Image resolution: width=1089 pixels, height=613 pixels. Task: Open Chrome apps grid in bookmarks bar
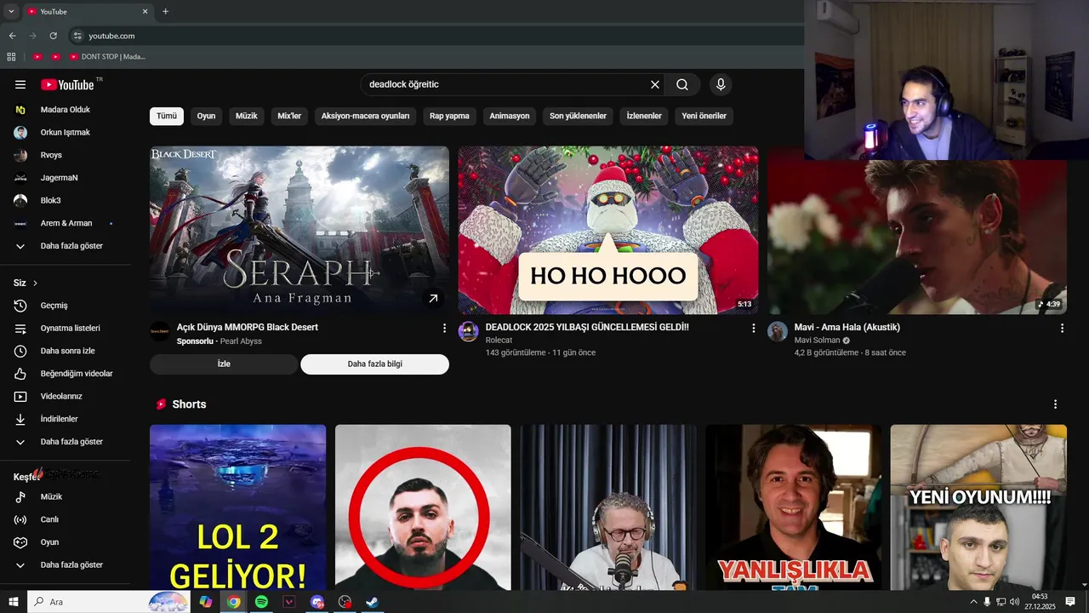click(11, 57)
